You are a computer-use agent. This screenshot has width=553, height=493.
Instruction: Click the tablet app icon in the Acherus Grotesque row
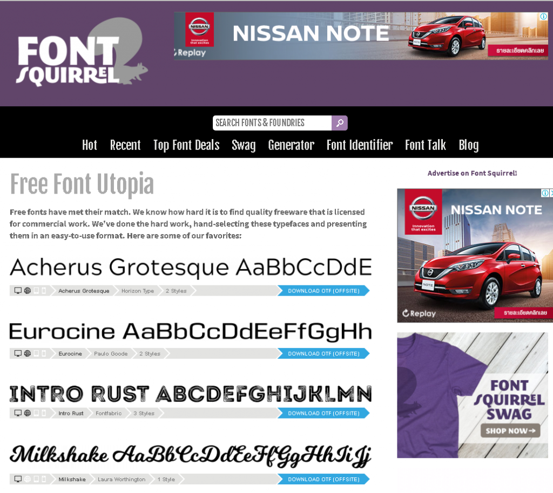point(36,291)
